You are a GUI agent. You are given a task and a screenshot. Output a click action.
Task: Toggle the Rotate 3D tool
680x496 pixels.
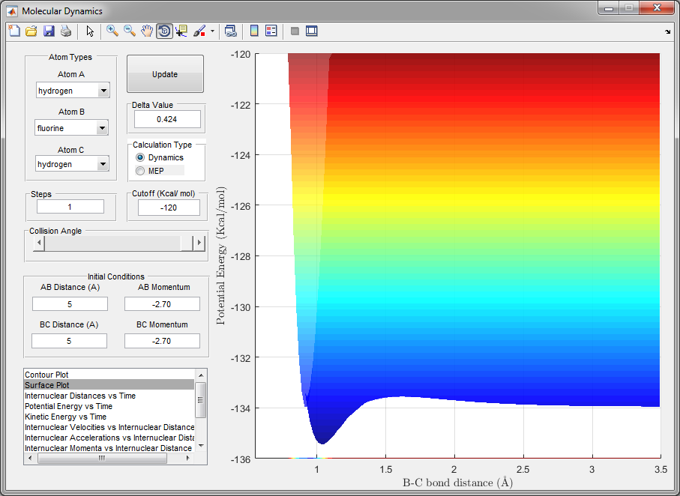point(164,31)
